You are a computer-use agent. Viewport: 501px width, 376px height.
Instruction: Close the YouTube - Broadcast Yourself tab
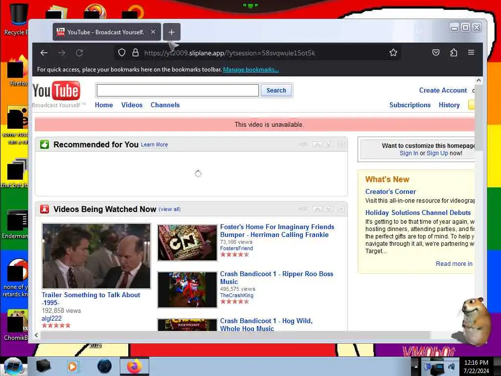153,32
